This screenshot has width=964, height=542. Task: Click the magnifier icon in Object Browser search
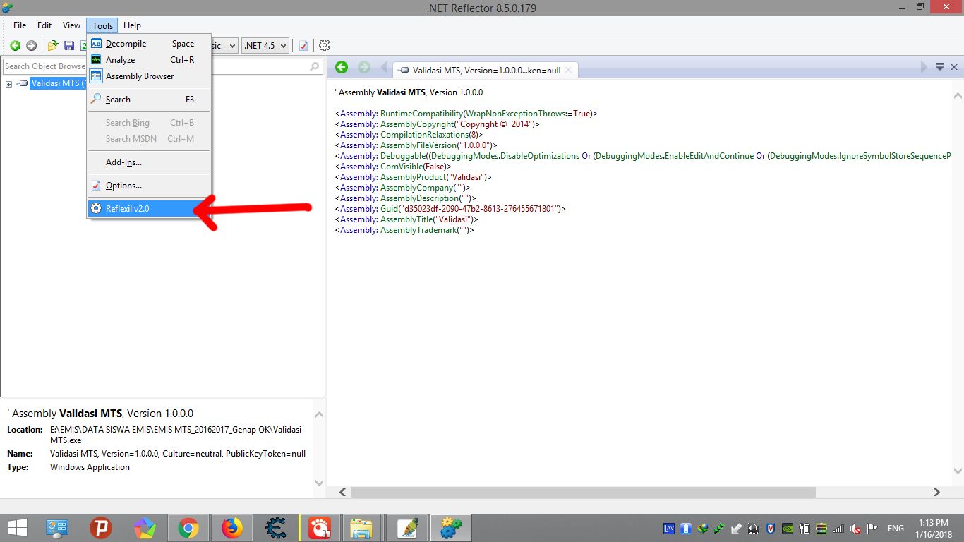tap(315, 66)
